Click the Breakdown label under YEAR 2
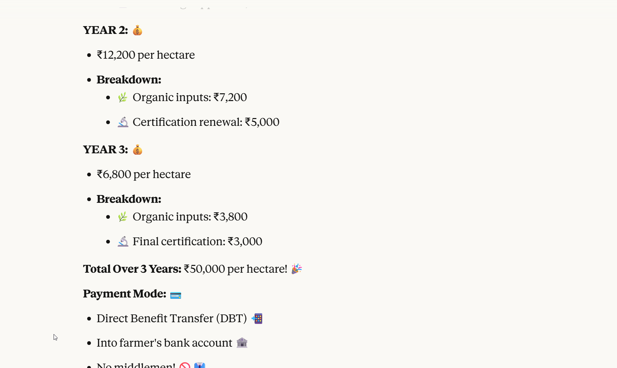The height and width of the screenshot is (368, 617). click(129, 80)
